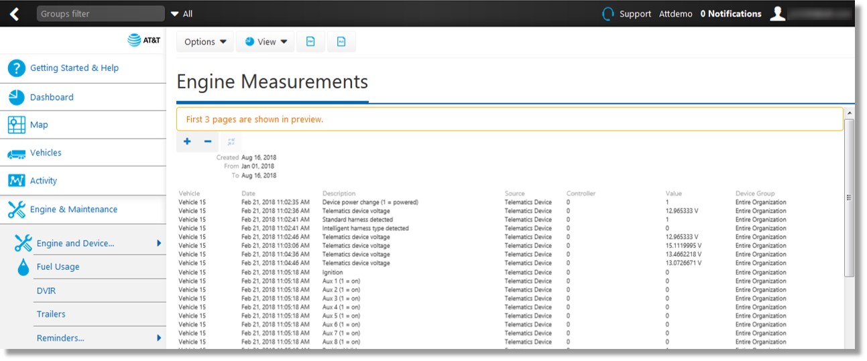Zoom in the report preview with plus
This screenshot has height=361, width=867.
187,141
